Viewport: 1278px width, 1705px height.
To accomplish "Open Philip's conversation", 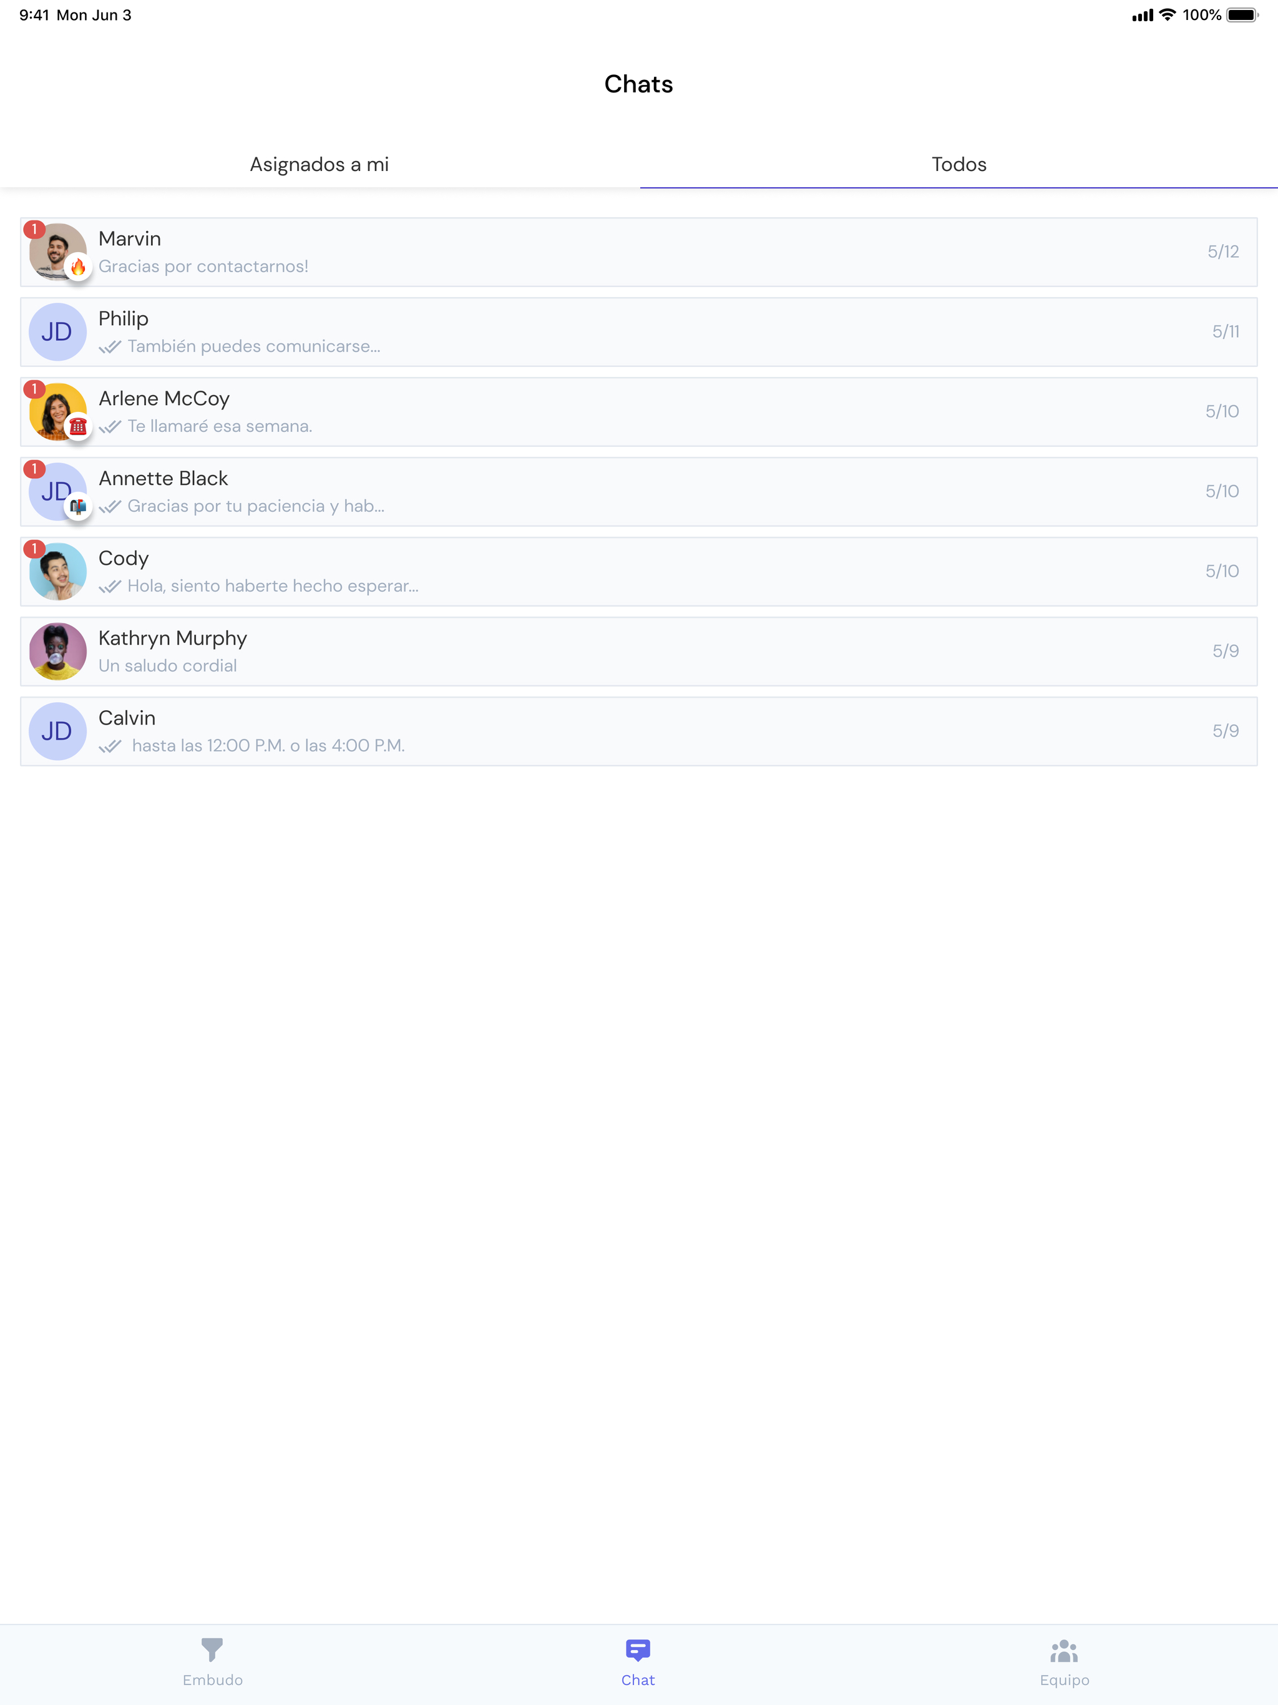I will [639, 332].
